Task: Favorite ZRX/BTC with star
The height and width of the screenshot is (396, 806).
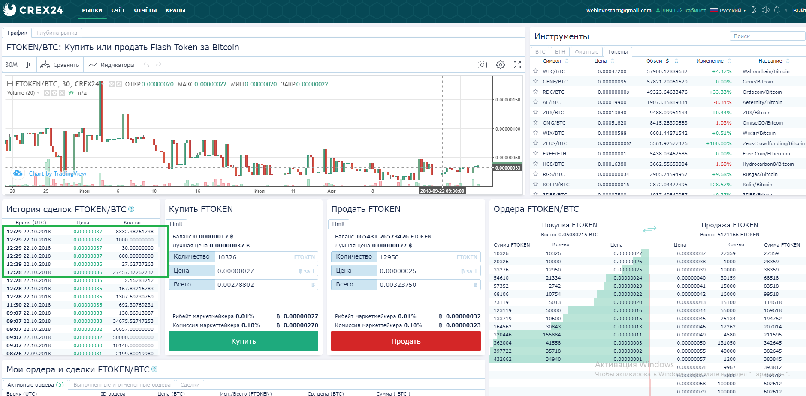Action: [x=535, y=112]
